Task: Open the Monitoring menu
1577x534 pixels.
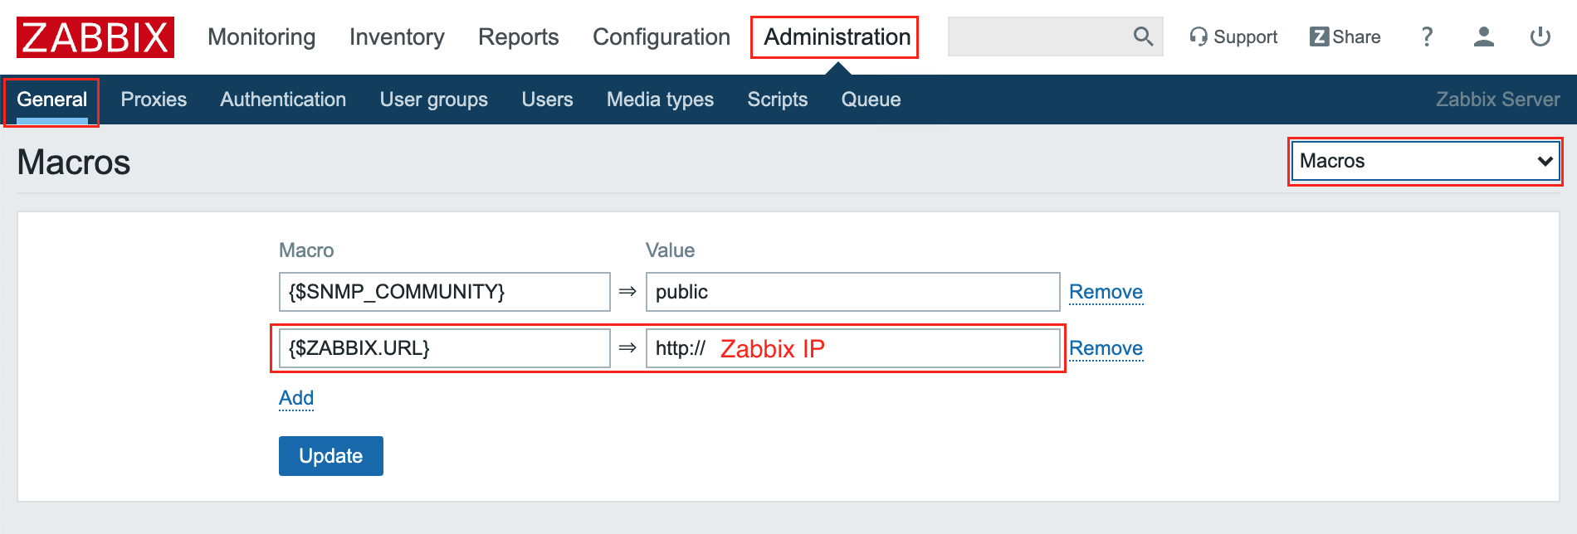Action: tap(261, 37)
